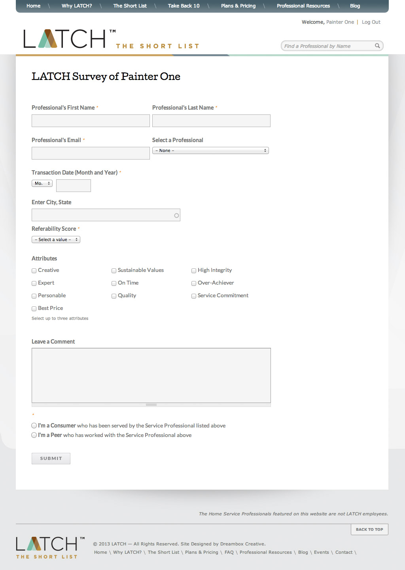Check the Over-Achiever attribute
Screen dimensions: 405x570
194,283
